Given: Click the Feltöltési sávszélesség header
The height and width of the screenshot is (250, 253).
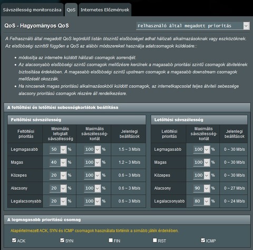Looking at the screenshot, I should tap(76, 120).
